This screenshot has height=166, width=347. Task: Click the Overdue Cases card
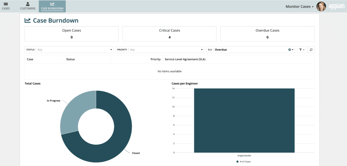tap(267, 34)
